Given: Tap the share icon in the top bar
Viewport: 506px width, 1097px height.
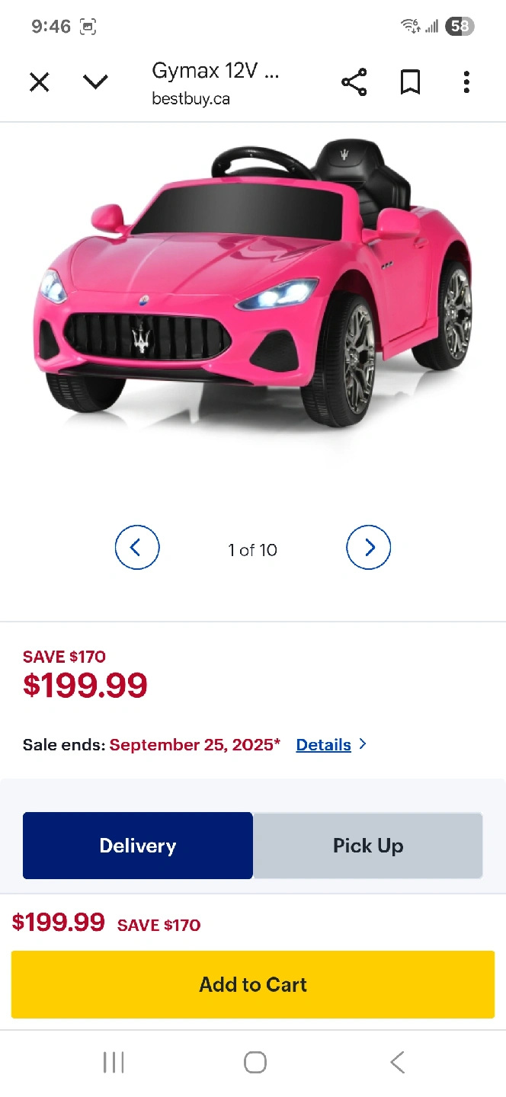Looking at the screenshot, I should click(x=354, y=82).
